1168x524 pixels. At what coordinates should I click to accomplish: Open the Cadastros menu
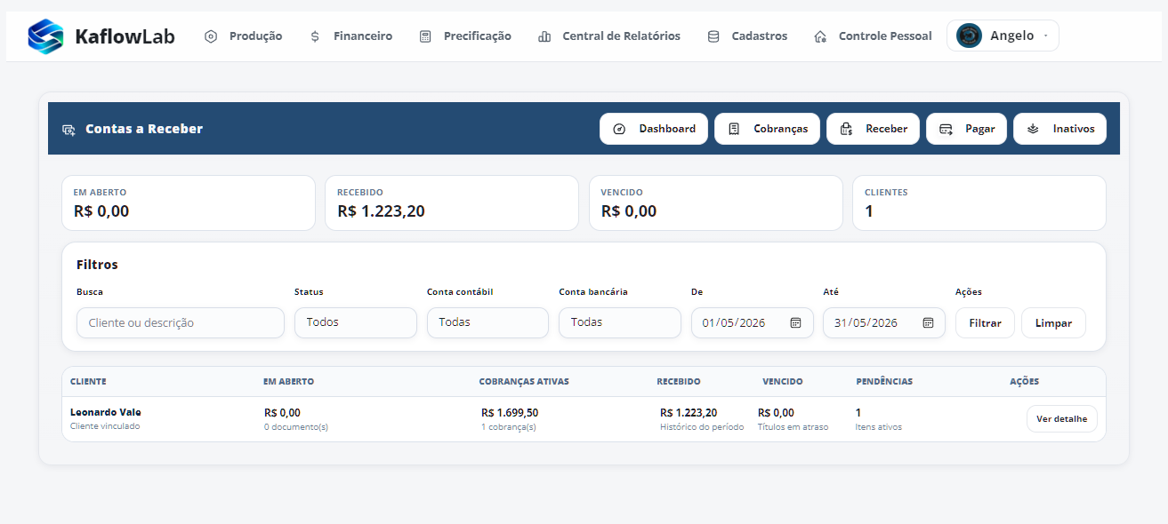tap(748, 36)
